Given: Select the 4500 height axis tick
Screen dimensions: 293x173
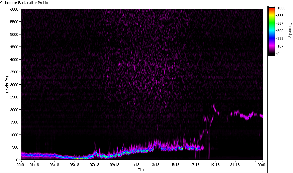Looking at the screenshot, I should [x=14, y=47].
